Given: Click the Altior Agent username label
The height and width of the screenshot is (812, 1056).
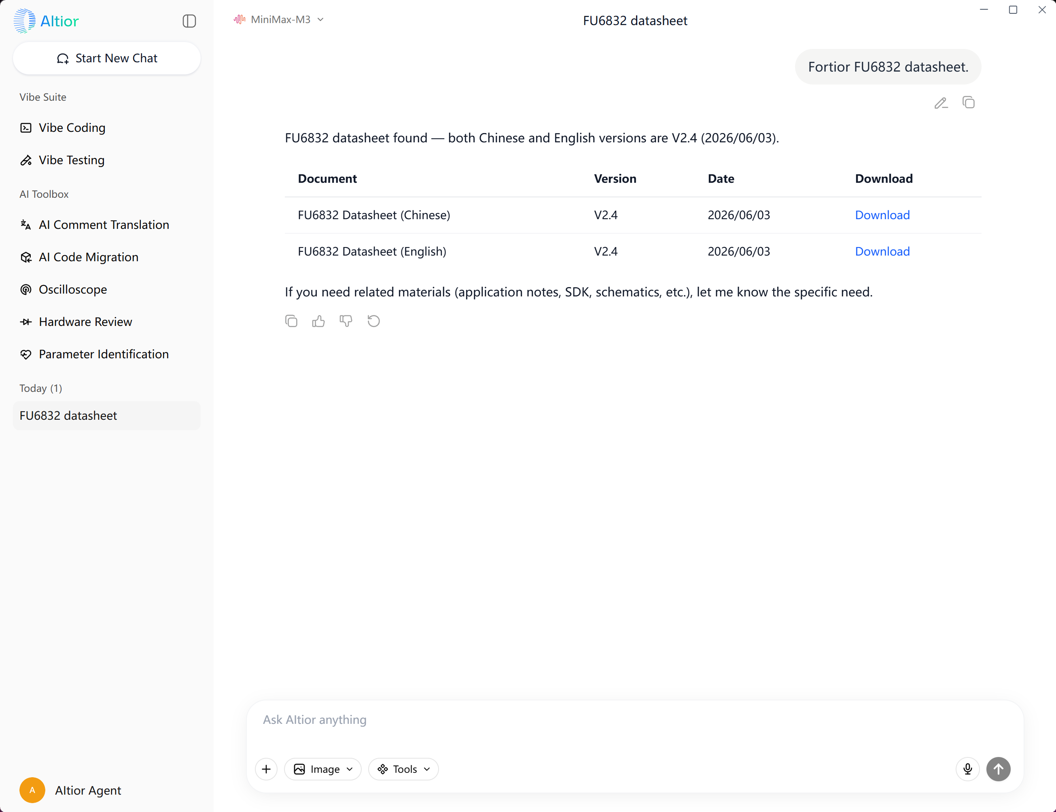Looking at the screenshot, I should 88,790.
